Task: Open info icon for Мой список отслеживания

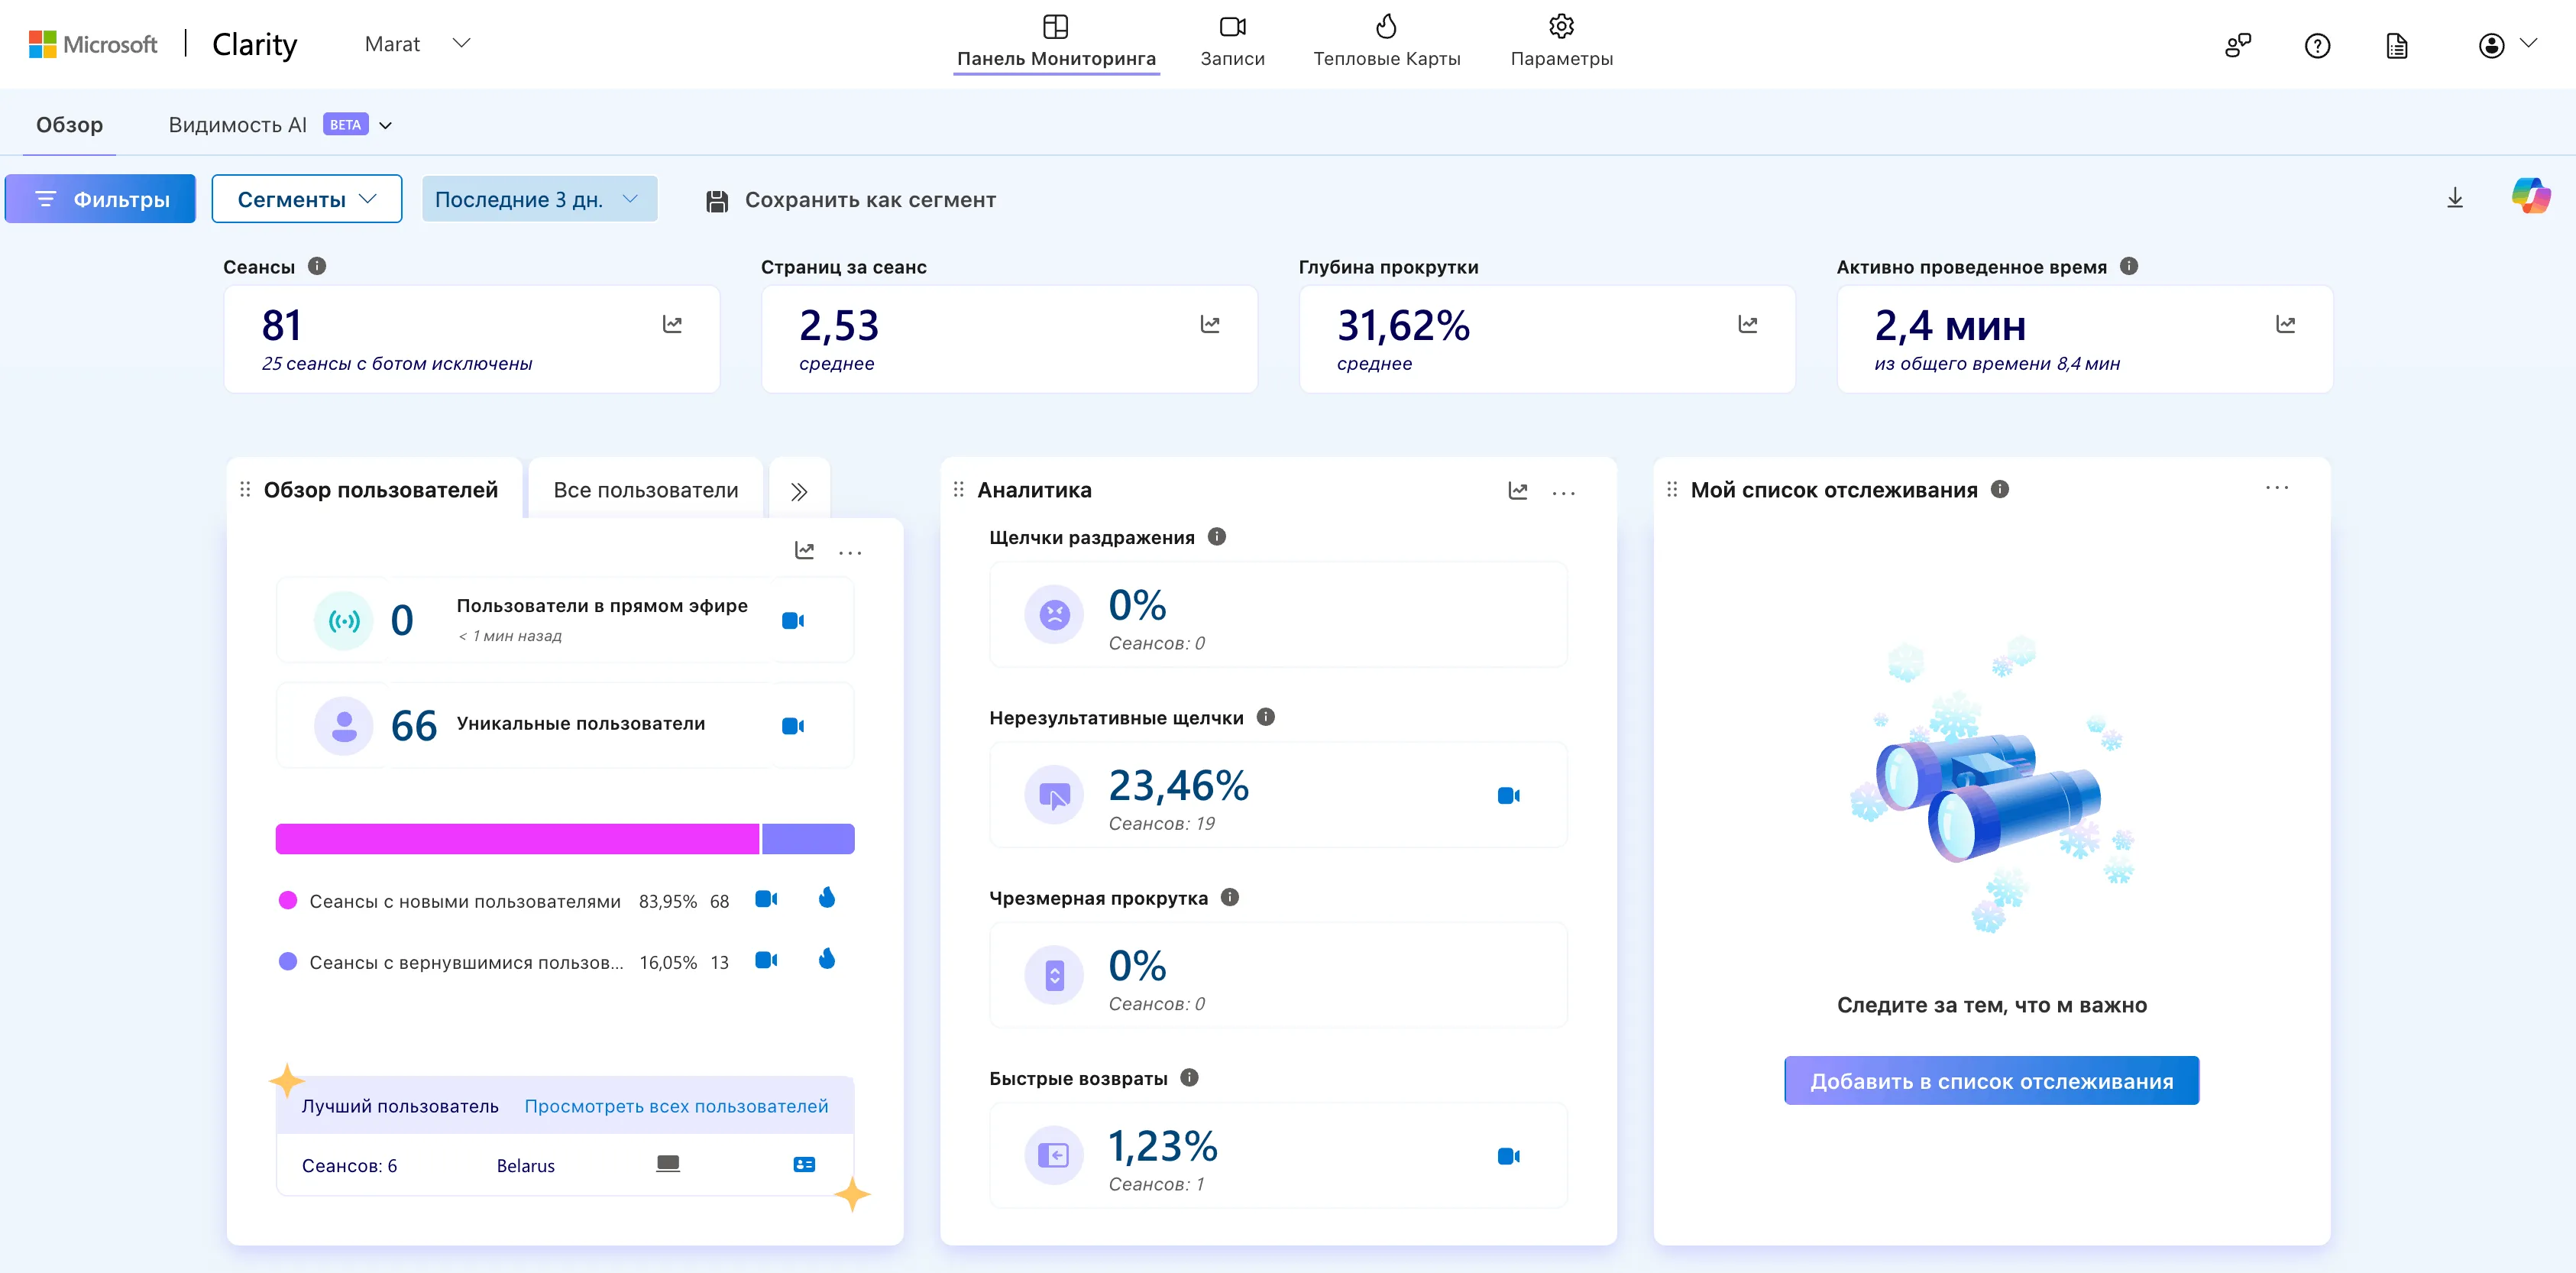Action: coord(2000,489)
